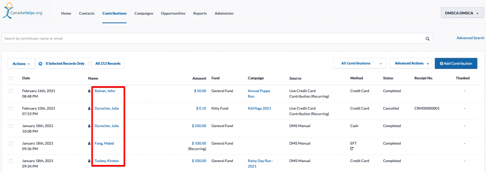
Task: Open the Advanced Search link
Action: coord(470,38)
